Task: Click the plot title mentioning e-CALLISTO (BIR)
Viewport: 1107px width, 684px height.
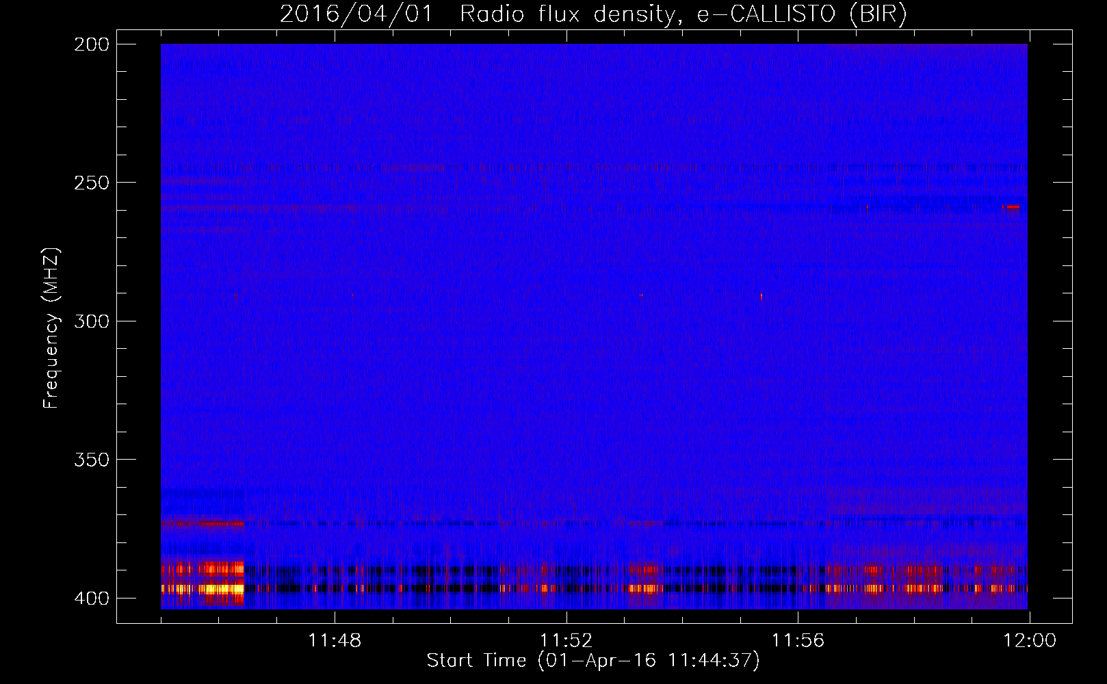Action: 593,14
